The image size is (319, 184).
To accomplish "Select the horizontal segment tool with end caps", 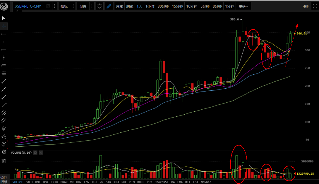I will (4, 34).
